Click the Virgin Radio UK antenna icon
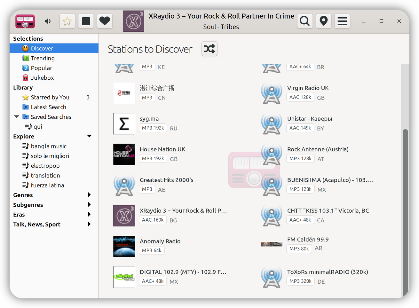 pyautogui.click(x=272, y=93)
